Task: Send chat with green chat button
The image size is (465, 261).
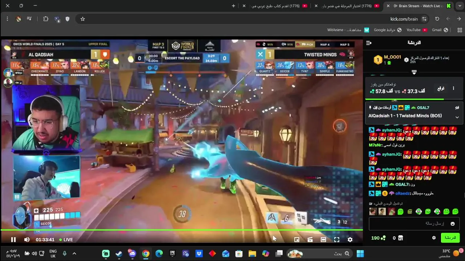Action: [450, 238]
